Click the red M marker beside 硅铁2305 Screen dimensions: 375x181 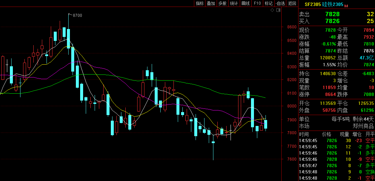[346, 5]
